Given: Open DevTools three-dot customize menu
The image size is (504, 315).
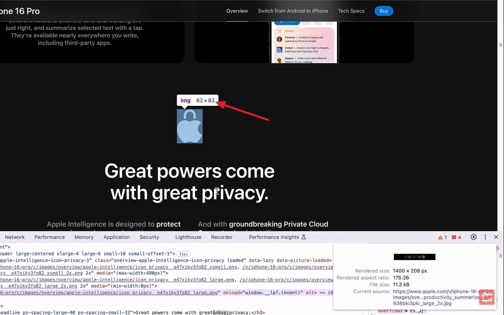Looking at the screenshot, I should (x=485, y=237).
